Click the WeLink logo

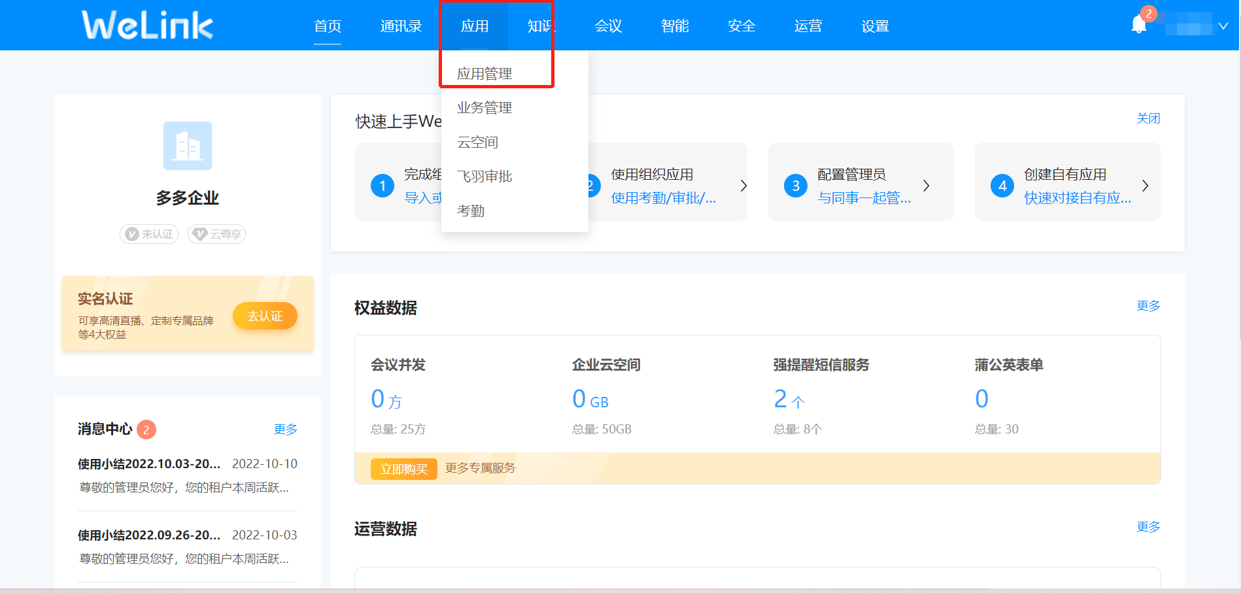point(147,25)
